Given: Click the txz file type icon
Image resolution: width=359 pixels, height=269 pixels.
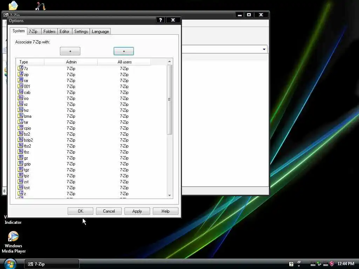Looking at the screenshot, I should tap(20, 110).
